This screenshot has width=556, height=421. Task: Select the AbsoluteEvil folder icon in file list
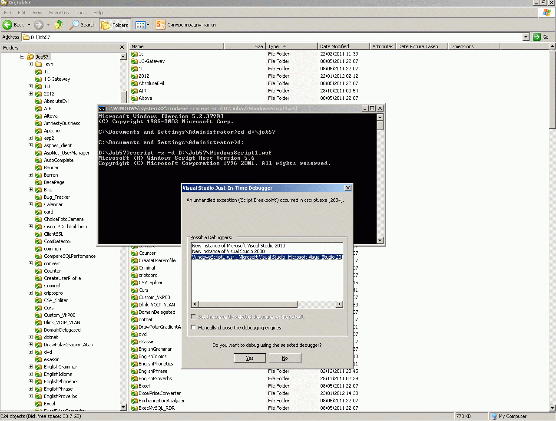(x=135, y=83)
